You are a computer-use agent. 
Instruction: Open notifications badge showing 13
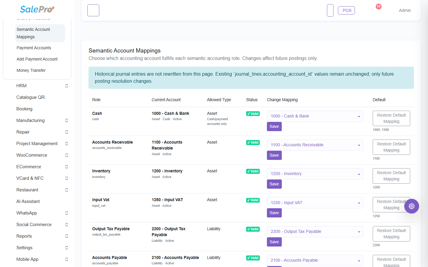pyautogui.click(x=378, y=7)
